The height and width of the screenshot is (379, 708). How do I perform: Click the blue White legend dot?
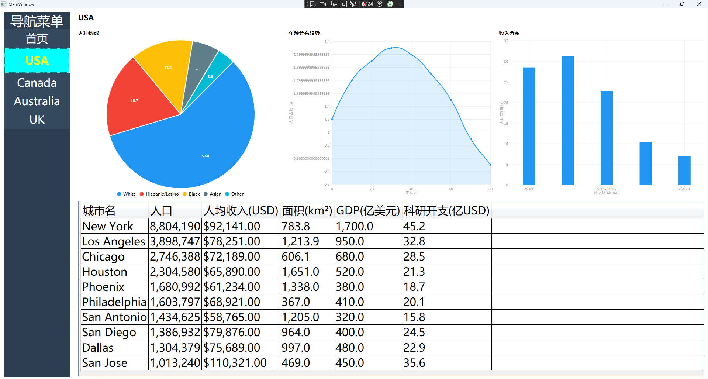[x=119, y=194]
